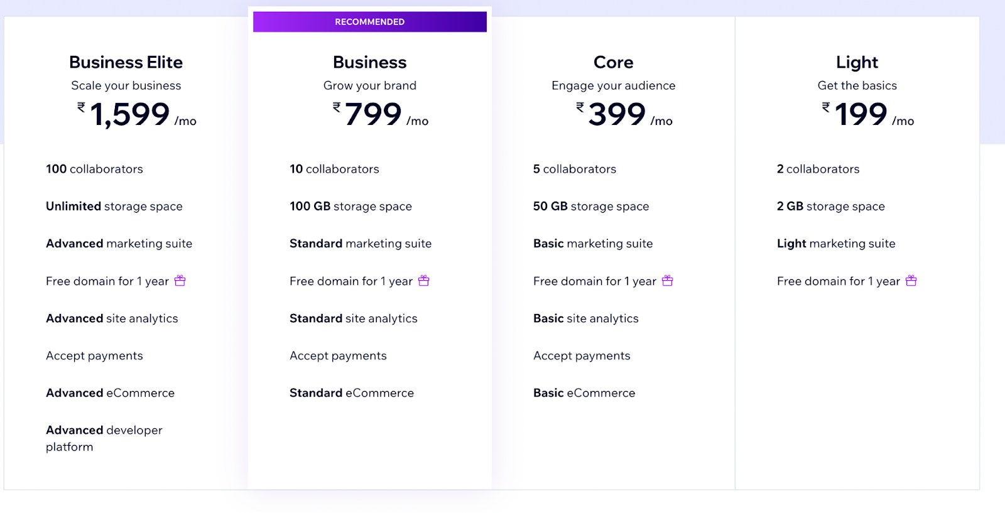Viewport: 1005px width, 513px height.
Task: Click 'Accept payments' in Core plan
Action: pyautogui.click(x=582, y=356)
